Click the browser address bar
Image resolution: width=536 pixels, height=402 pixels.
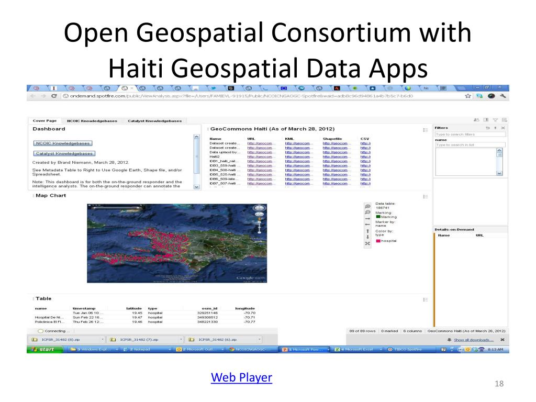click(262, 96)
